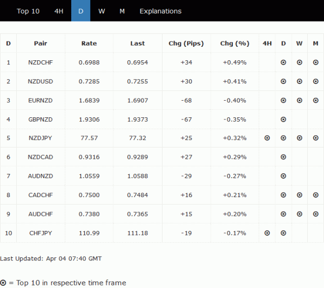Switch to the M monthly tab
The width and height of the screenshot is (324, 288).
click(122, 11)
